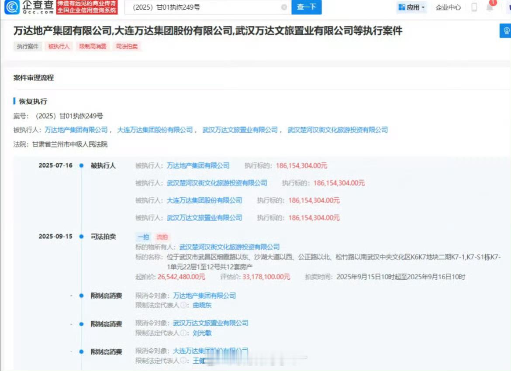This screenshot has width=511, height=371.
Task: Select the red 限制高消费 tag under the title
Action: 93,46
